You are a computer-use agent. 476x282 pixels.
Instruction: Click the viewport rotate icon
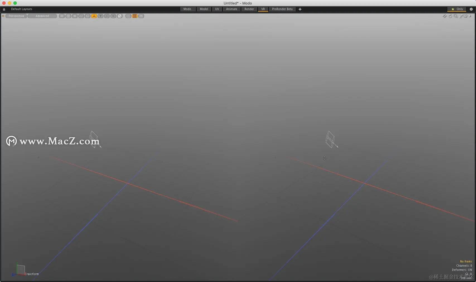[x=450, y=16]
